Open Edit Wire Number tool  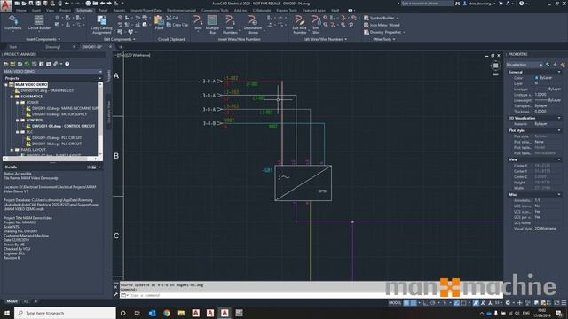point(300,25)
